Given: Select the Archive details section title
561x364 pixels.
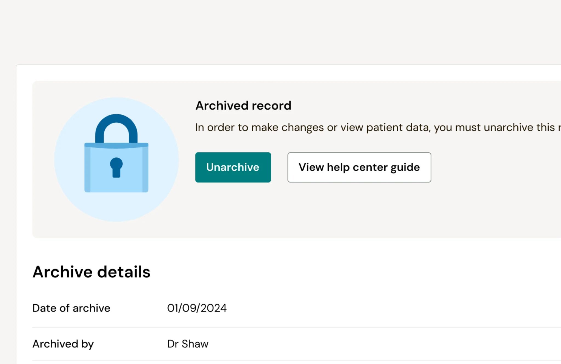Looking at the screenshot, I should (91, 271).
